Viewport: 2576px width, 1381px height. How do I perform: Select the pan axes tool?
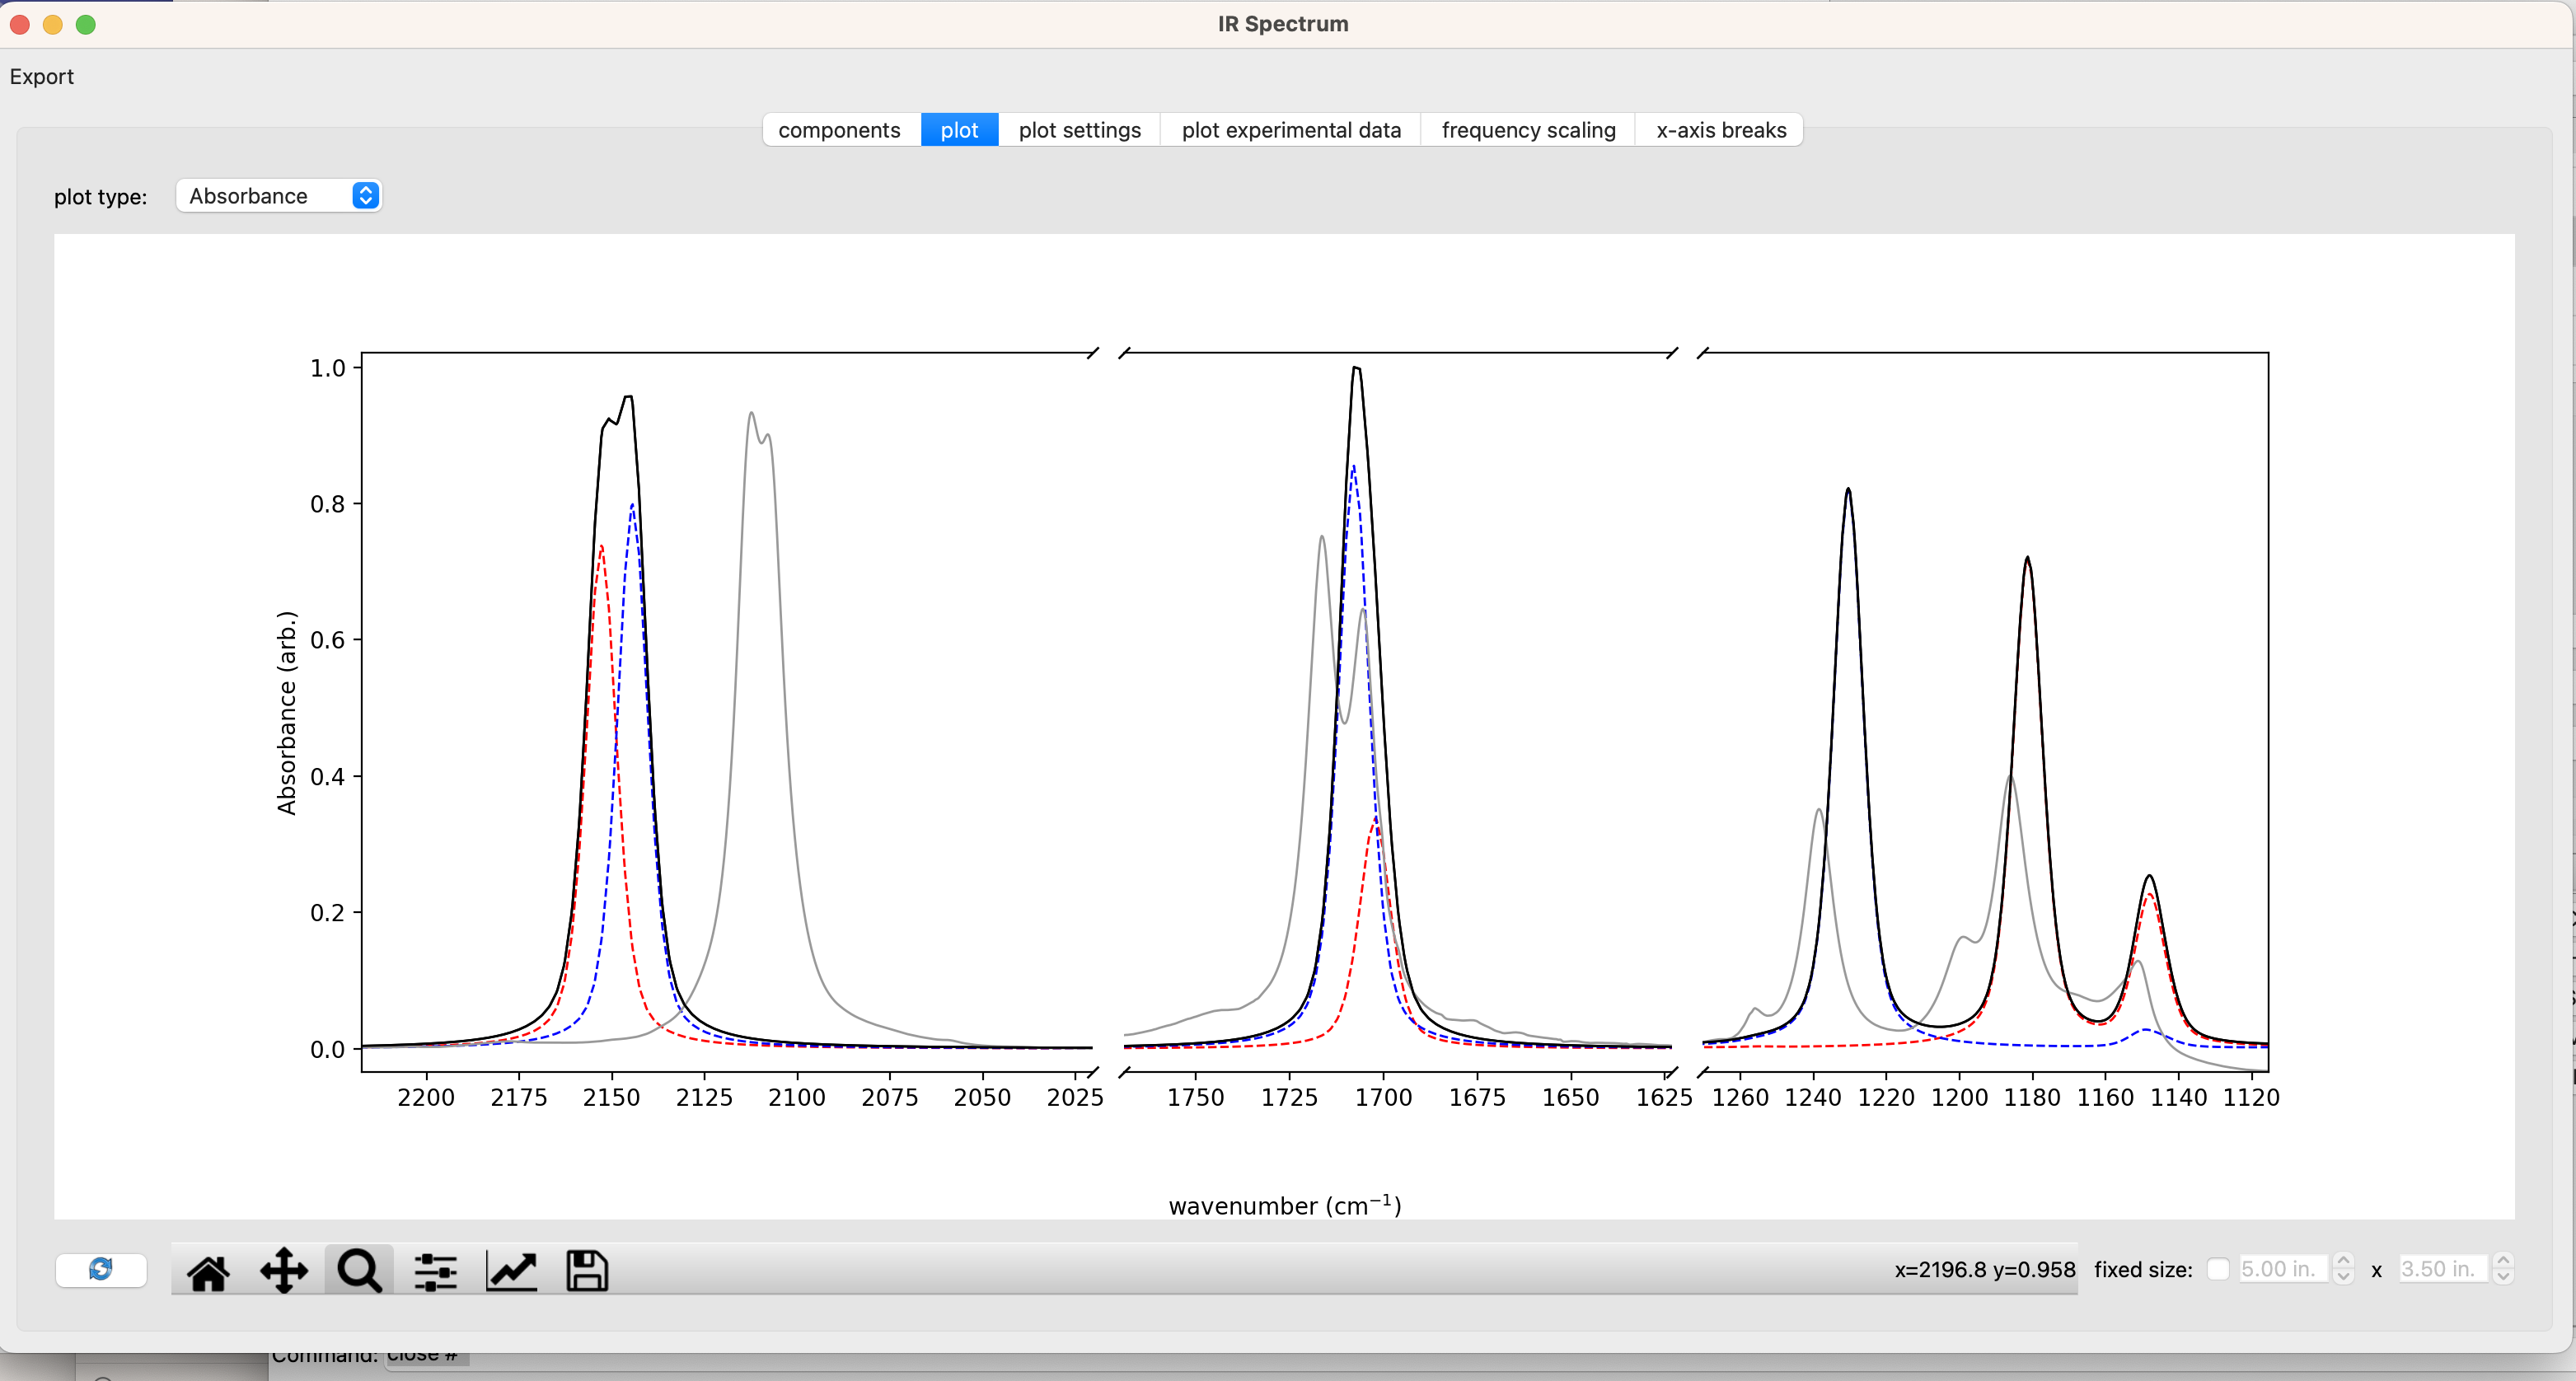(x=284, y=1272)
